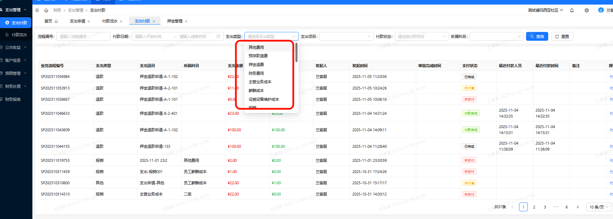Click the 流程编号 input field
613x219 pixels.
point(83,36)
